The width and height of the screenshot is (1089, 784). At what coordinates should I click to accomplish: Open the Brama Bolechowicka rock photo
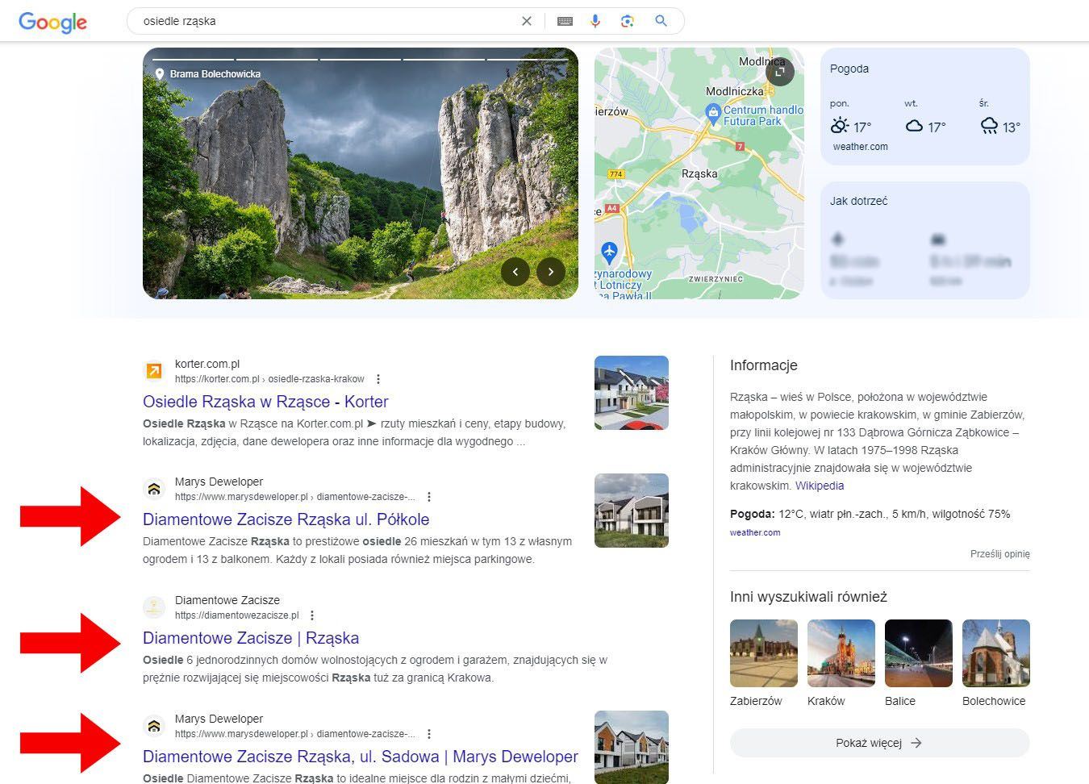[361, 173]
